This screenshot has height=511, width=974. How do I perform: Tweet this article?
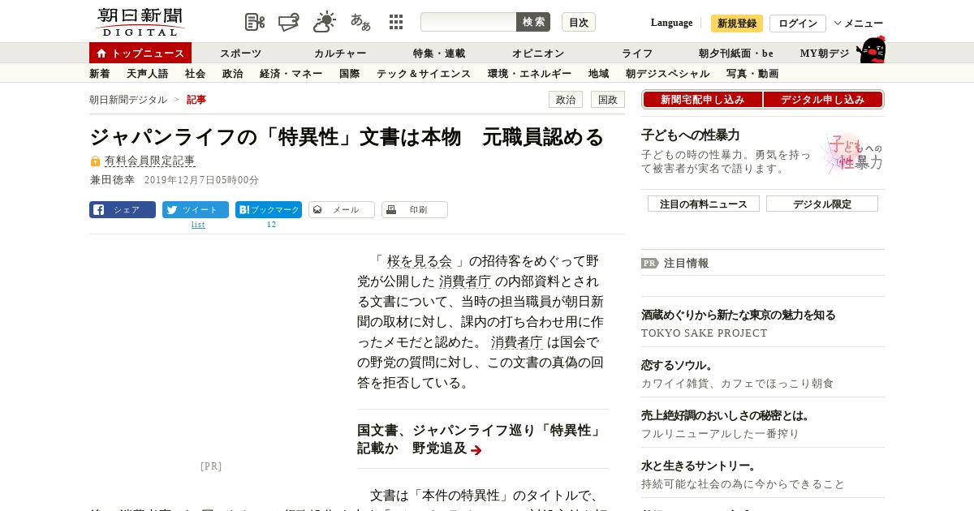(196, 210)
